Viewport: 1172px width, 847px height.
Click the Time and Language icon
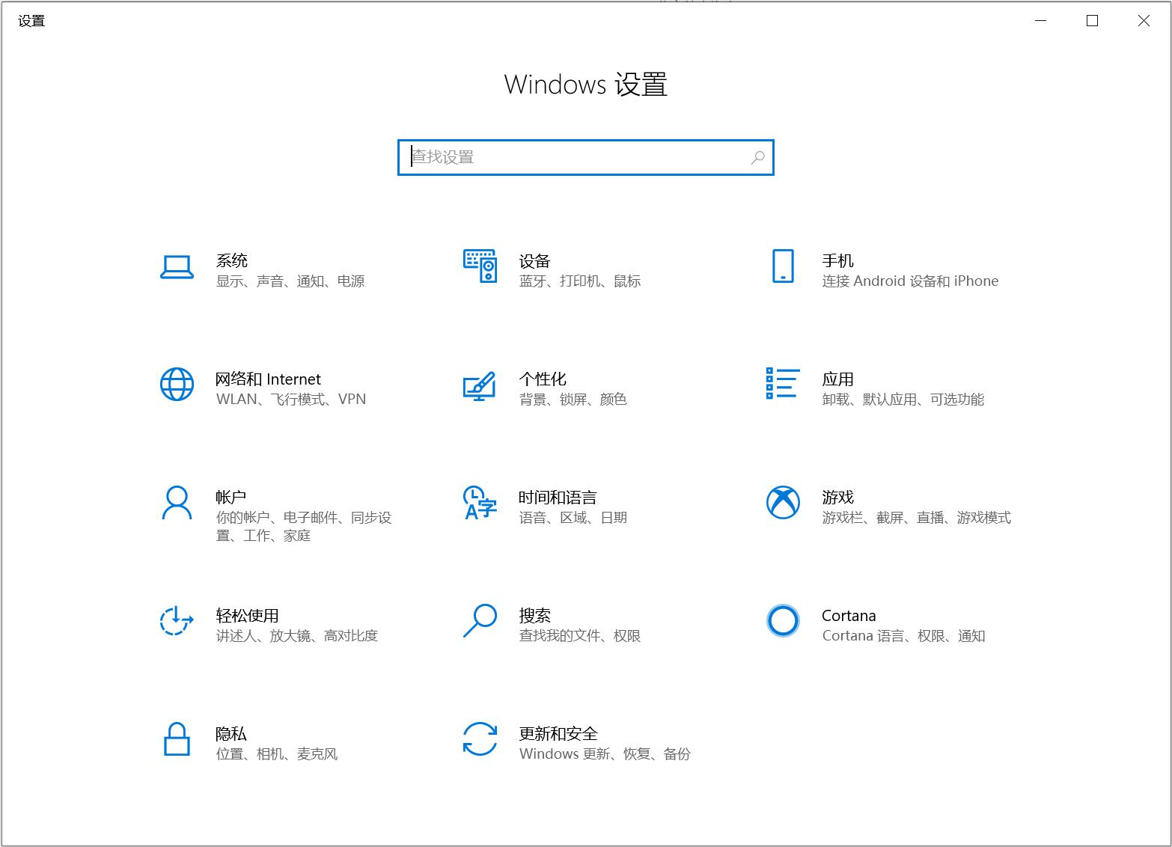[x=480, y=503]
